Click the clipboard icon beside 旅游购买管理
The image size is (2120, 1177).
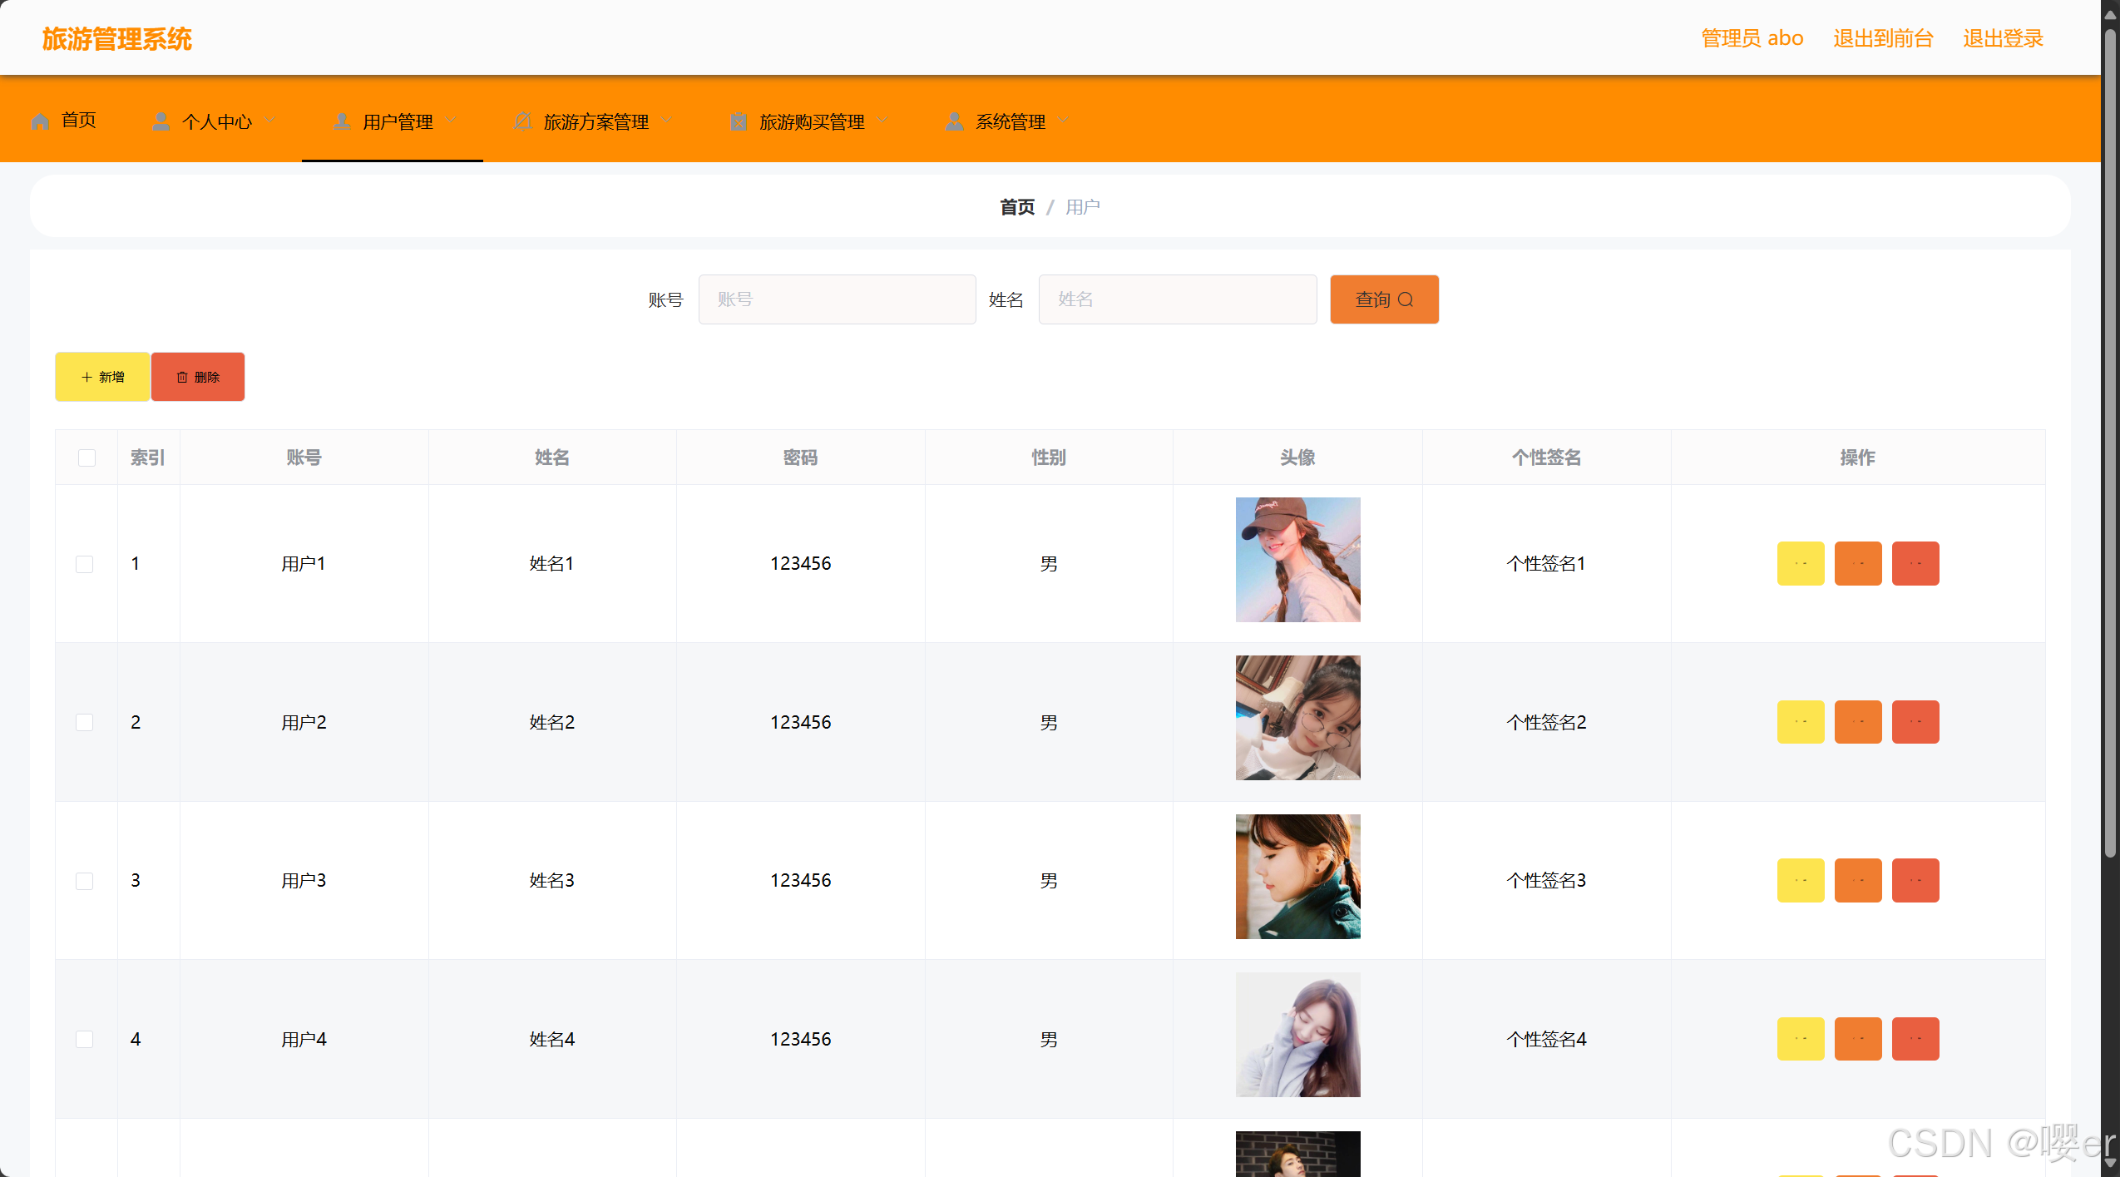[x=739, y=121]
